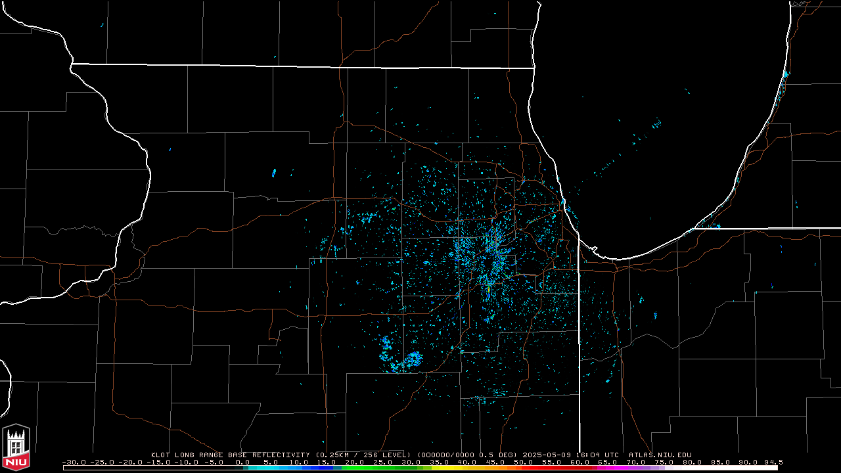
Task: Click the 55.0 scale label
Action: (x=551, y=462)
